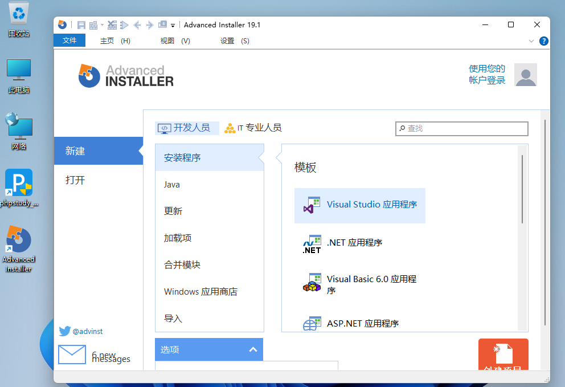Click the Run project arrow icon
565x387 pixels.
click(x=124, y=25)
